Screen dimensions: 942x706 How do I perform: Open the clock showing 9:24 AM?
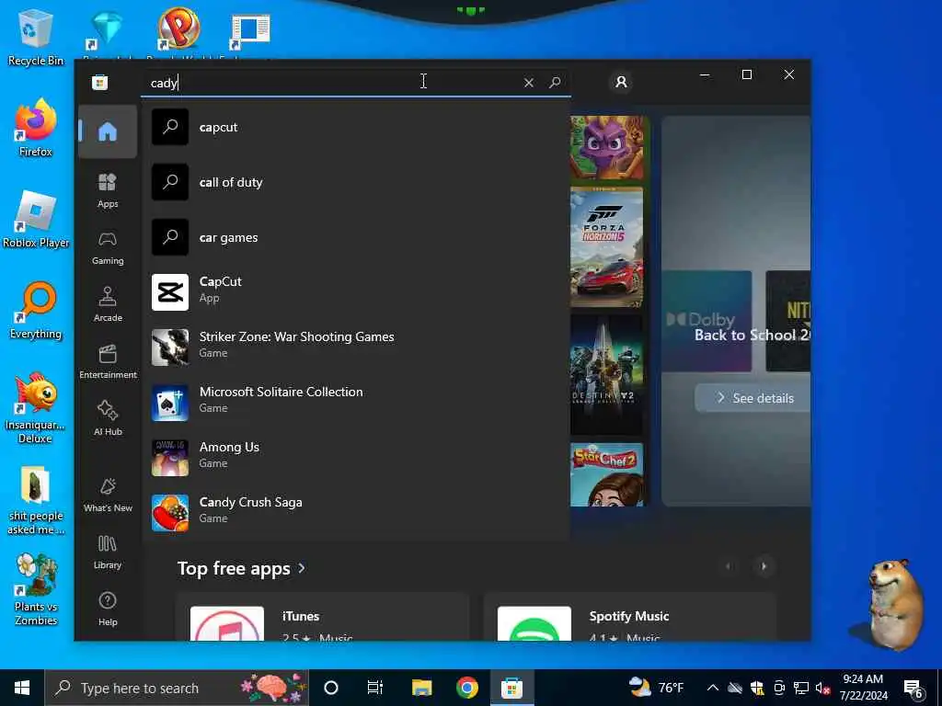coord(863,688)
